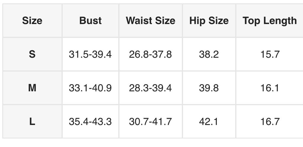Click waist value 28.3-39.4 cell
The height and width of the screenshot is (147, 303).
(150, 88)
